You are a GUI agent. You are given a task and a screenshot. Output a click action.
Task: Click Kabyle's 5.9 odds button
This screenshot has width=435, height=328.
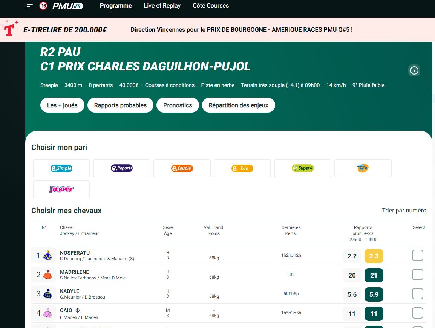tap(374, 294)
